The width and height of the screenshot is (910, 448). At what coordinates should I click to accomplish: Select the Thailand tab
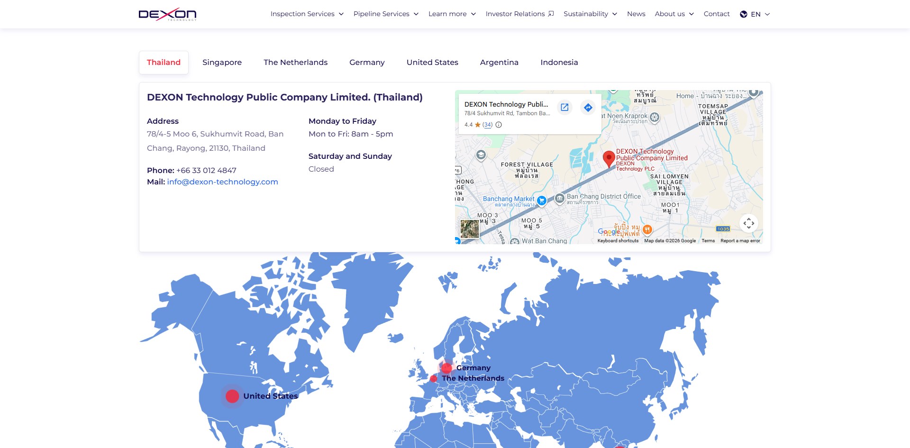pyautogui.click(x=164, y=63)
